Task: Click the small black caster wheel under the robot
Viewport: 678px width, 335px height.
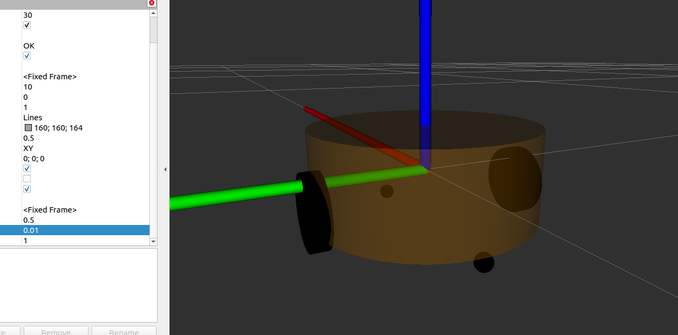Action: click(484, 262)
